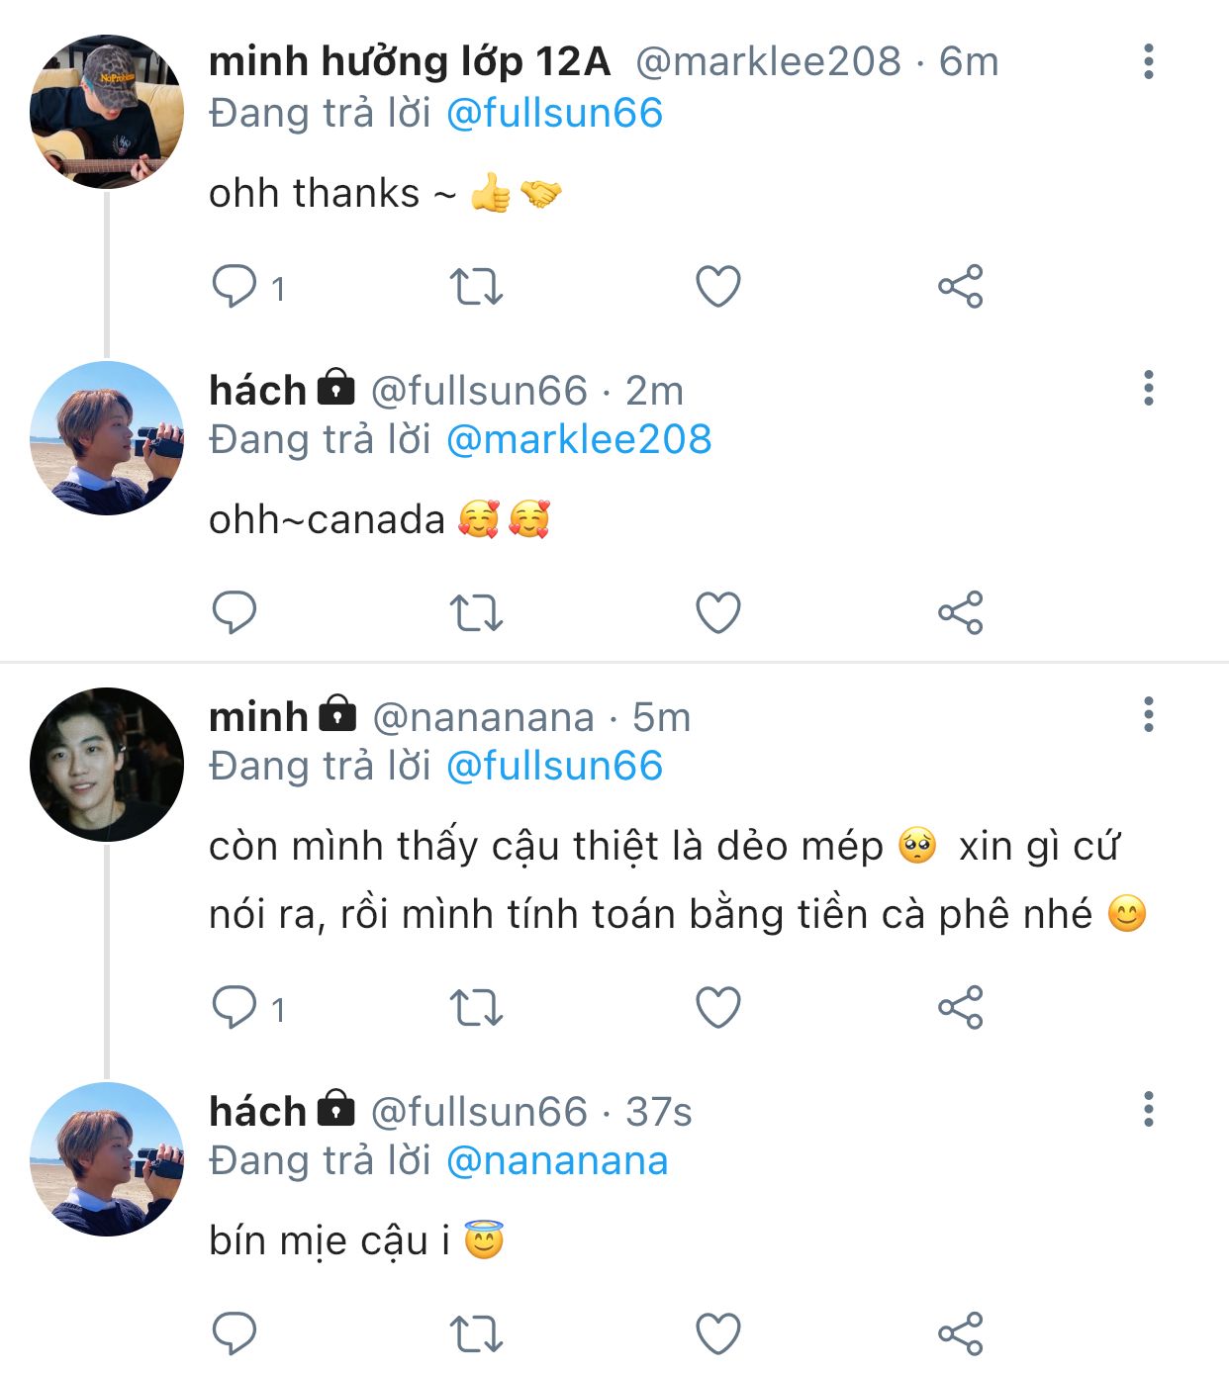This screenshot has height=1374, width=1229.
Task: Open the @nananana mention in the last tweet
Action: 557,1160
